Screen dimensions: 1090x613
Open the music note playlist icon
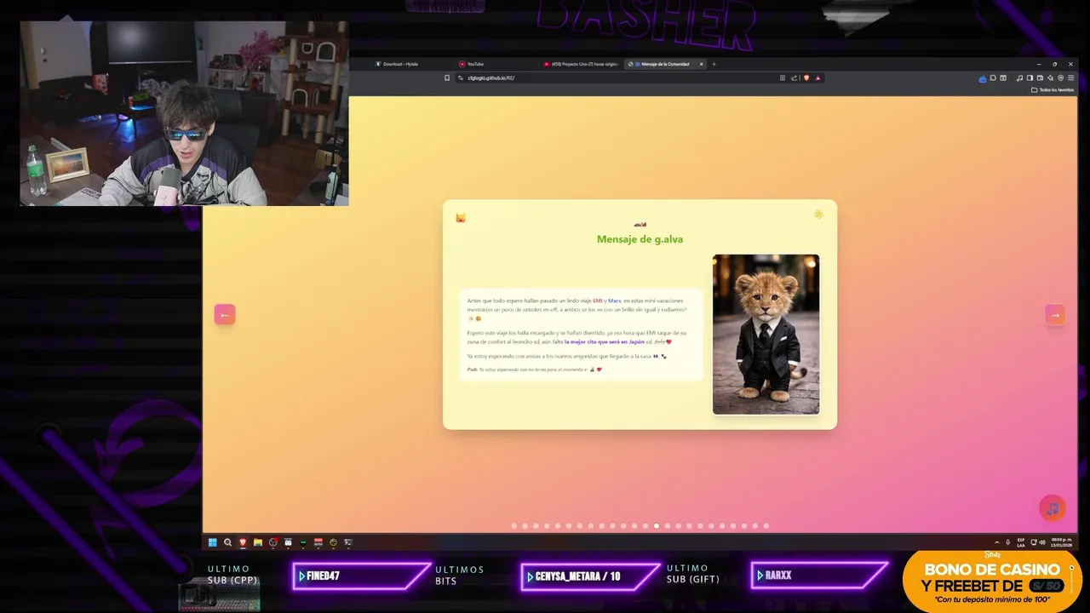[1019, 77]
